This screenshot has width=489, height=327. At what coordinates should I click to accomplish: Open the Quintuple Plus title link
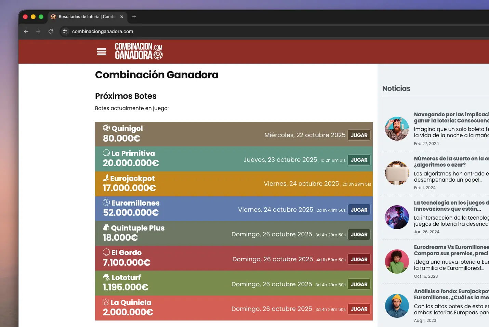coord(137,228)
